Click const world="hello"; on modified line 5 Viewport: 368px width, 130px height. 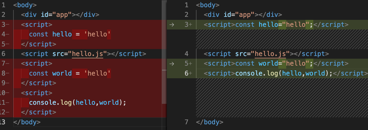click(x=274, y=63)
